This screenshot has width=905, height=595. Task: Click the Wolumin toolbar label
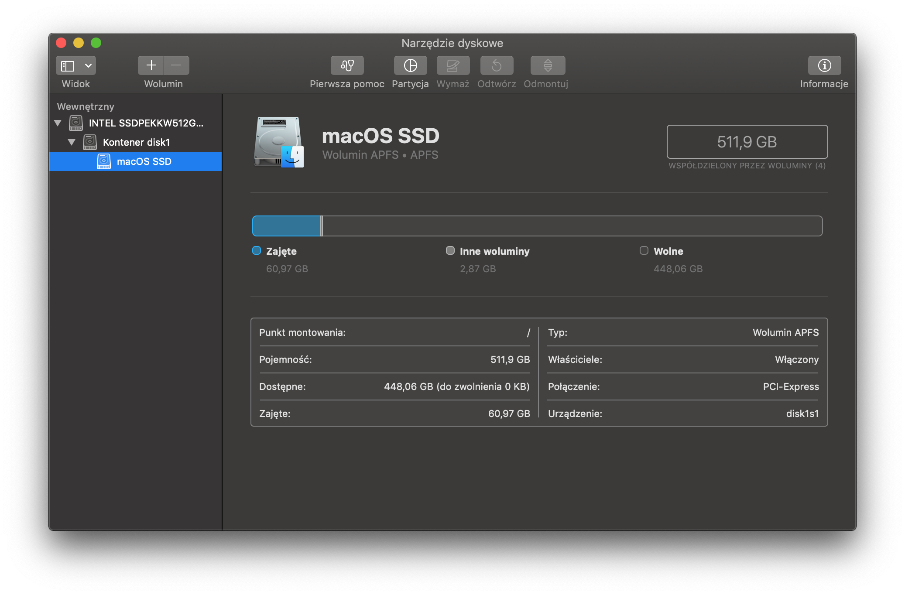(164, 84)
